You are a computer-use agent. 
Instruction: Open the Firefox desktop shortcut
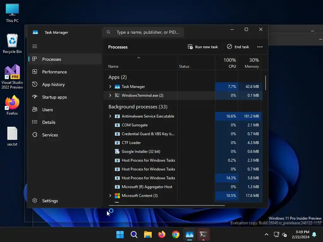point(12,105)
